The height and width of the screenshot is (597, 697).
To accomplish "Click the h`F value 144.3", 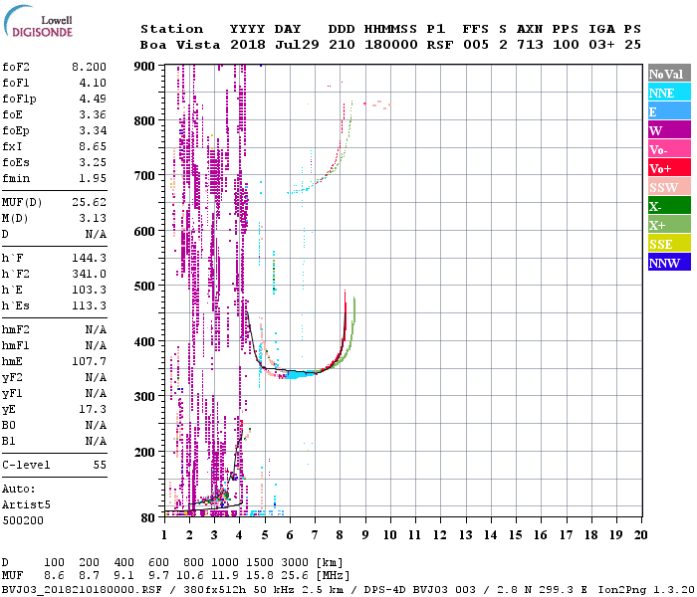I will (89, 258).
